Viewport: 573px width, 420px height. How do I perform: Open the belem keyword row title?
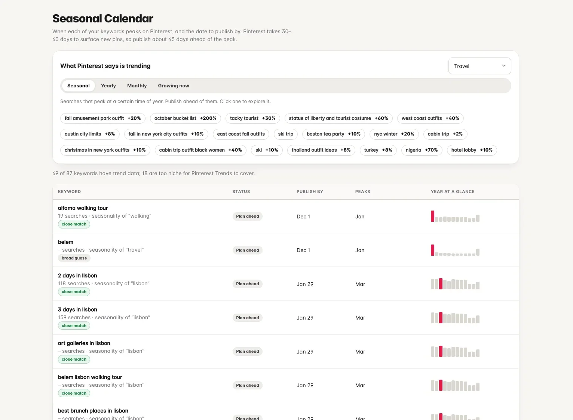(x=65, y=242)
